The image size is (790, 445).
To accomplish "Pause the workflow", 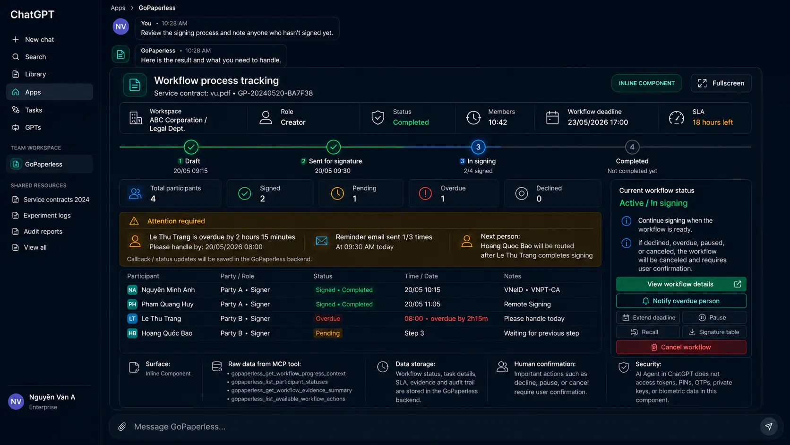I will (x=714, y=317).
